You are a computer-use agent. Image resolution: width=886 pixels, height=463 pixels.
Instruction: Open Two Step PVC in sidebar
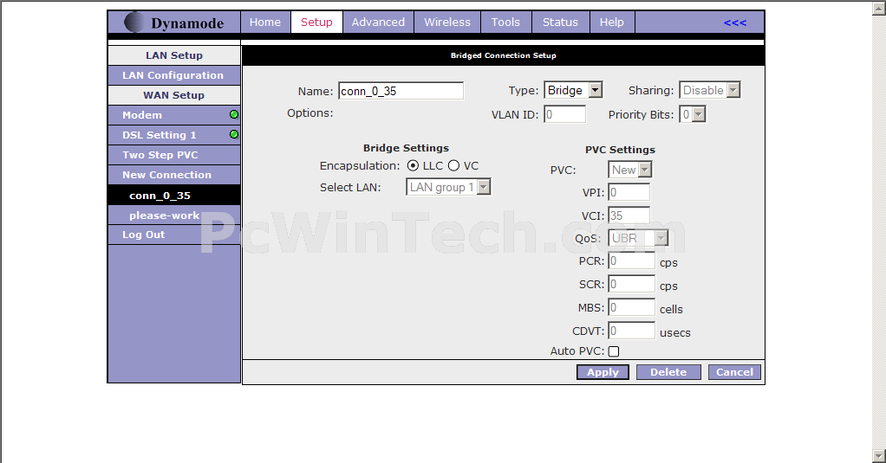pos(174,155)
